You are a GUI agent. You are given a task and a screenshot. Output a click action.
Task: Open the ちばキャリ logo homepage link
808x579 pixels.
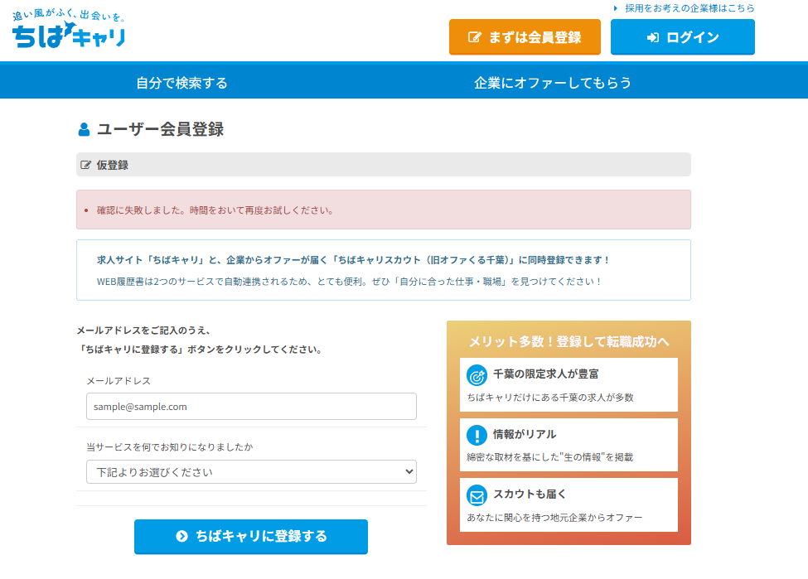pyautogui.click(x=69, y=29)
